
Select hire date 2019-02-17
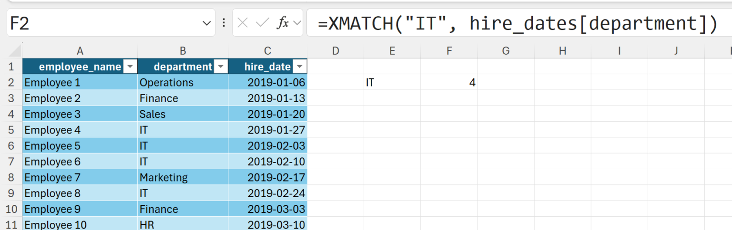268,177
